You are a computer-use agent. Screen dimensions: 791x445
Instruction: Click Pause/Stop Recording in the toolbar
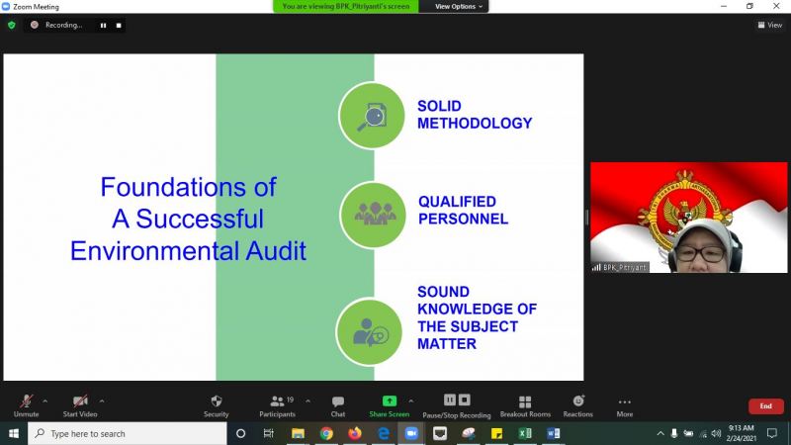[456, 405]
